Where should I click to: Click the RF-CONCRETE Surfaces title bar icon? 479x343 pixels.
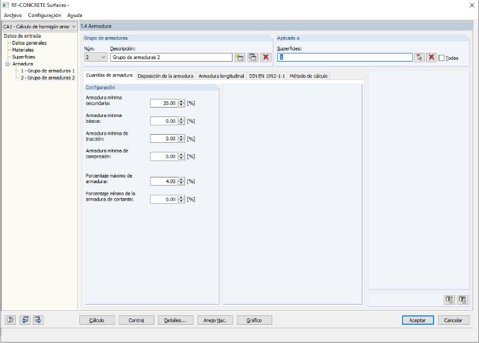point(6,5)
